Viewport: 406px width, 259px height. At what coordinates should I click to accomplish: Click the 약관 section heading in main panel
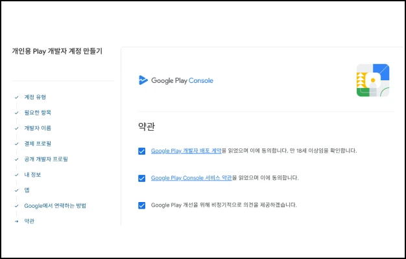pyautogui.click(x=147, y=127)
